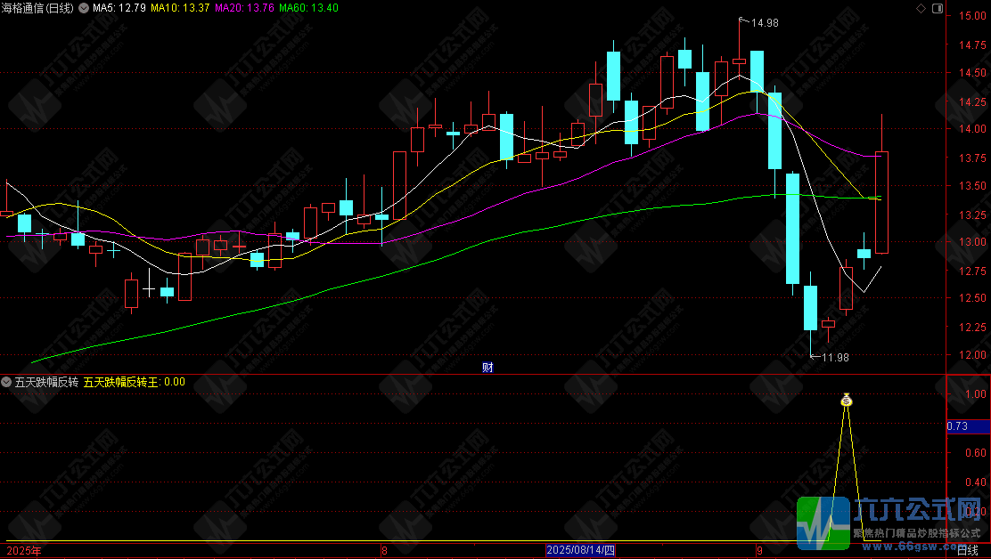Expand the 五天跌幅反转 indicator dropdown arrow
The height and width of the screenshot is (559, 991).
6,382
